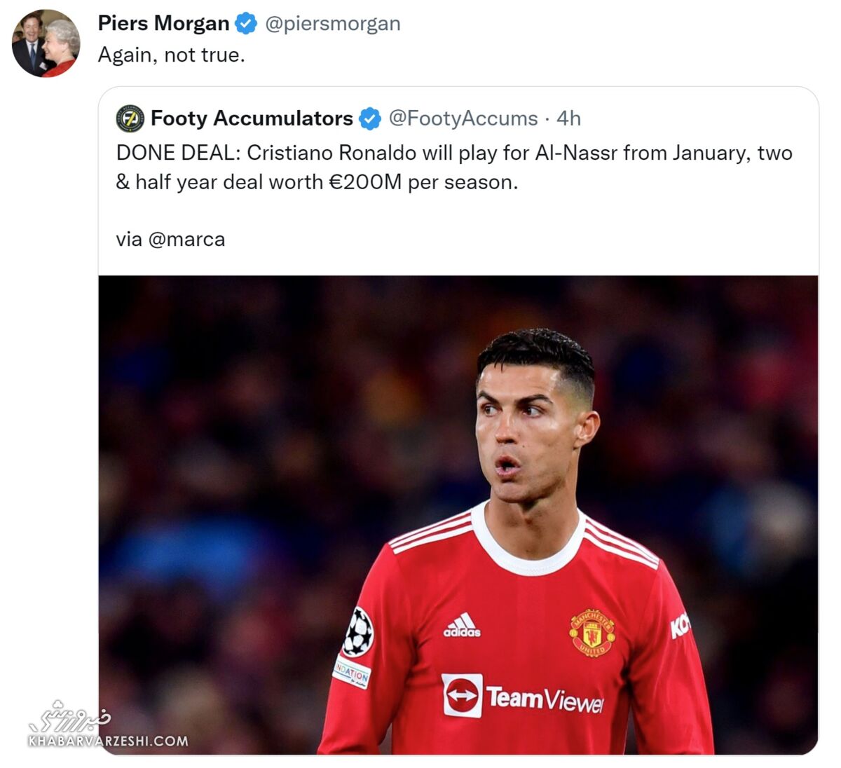Click the verified badge beside Footy Accumulators
Screen dimensions: 841x768
tap(370, 119)
